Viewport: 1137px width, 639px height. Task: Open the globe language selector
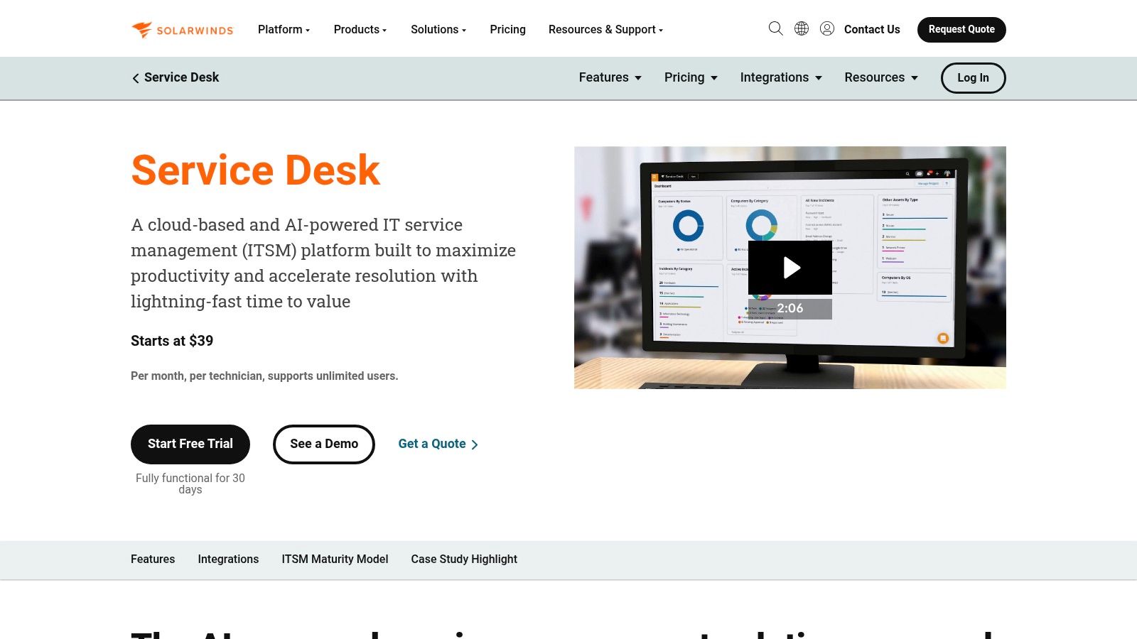[x=802, y=28]
